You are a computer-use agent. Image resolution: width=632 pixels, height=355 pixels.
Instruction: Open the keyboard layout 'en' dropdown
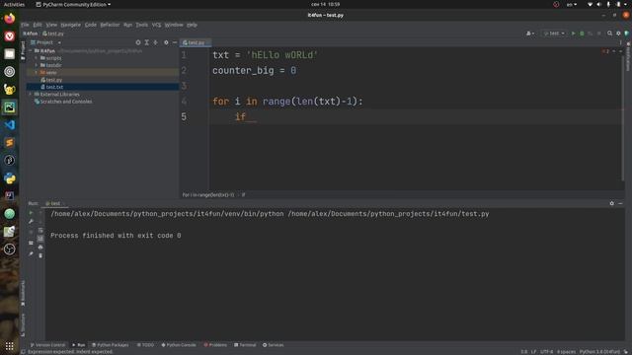pos(572,4)
